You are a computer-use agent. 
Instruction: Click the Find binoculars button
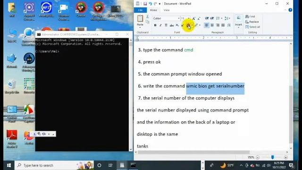(250, 17)
